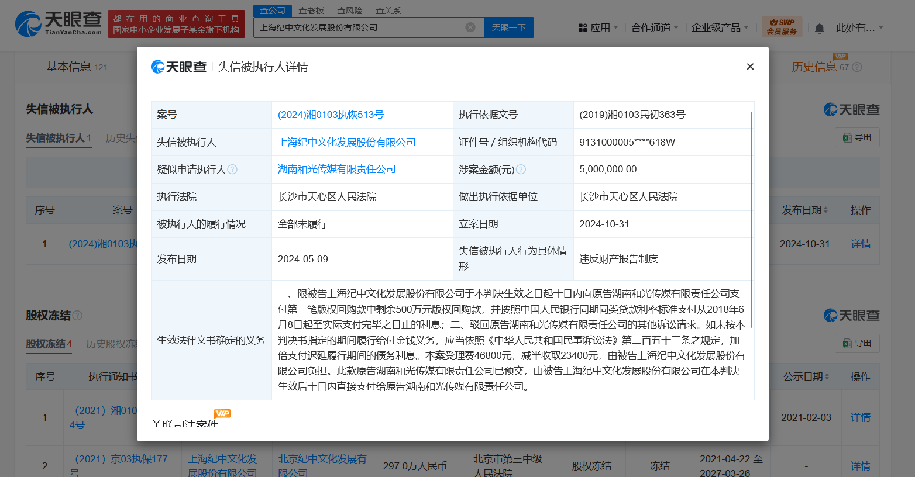The width and height of the screenshot is (915, 477).
Task: Open the TianYanCha logo homepage
Action: tap(59, 24)
